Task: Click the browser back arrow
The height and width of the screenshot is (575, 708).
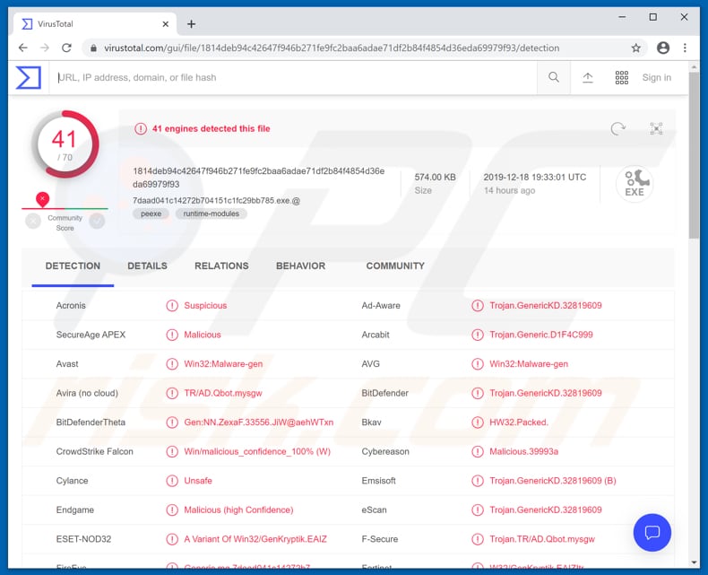Action: pos(23,48)
